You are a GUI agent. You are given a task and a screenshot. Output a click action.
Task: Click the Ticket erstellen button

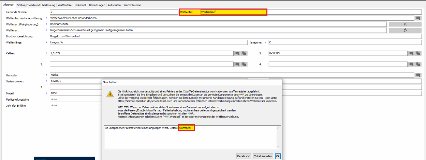pyautogui.click(x=263, y=156)
